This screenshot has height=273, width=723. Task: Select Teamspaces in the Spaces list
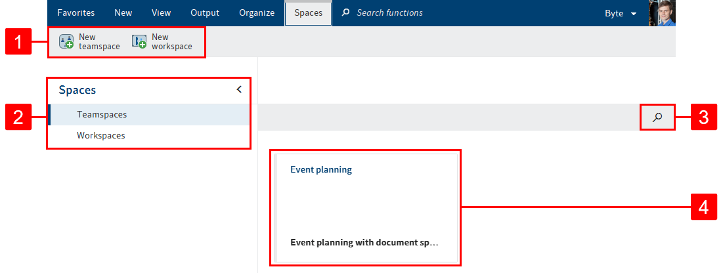(x=102, y=115)
